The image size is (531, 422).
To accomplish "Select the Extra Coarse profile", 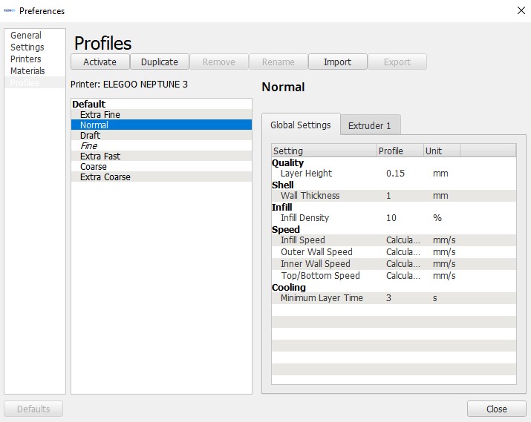I will pos(161,177).
